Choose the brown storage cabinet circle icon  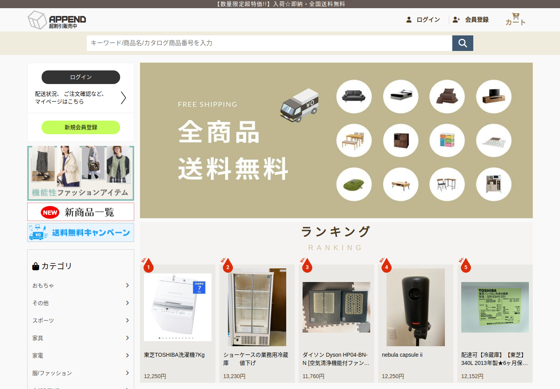401,140
